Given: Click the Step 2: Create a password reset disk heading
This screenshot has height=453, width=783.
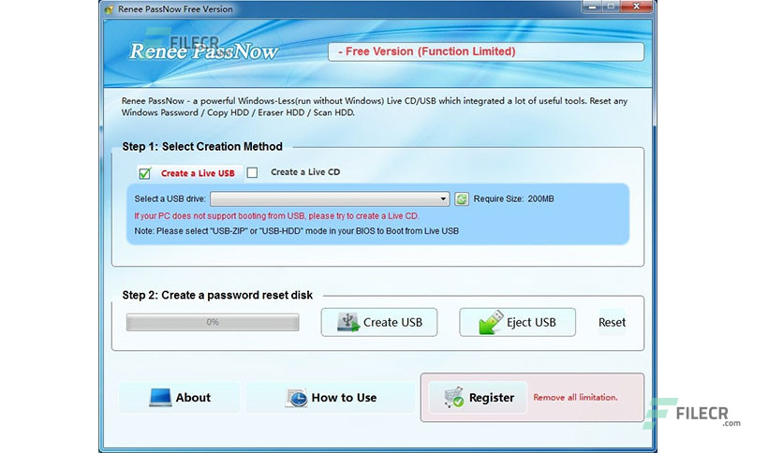Looking at the screenshot, I should coord(217,296).
